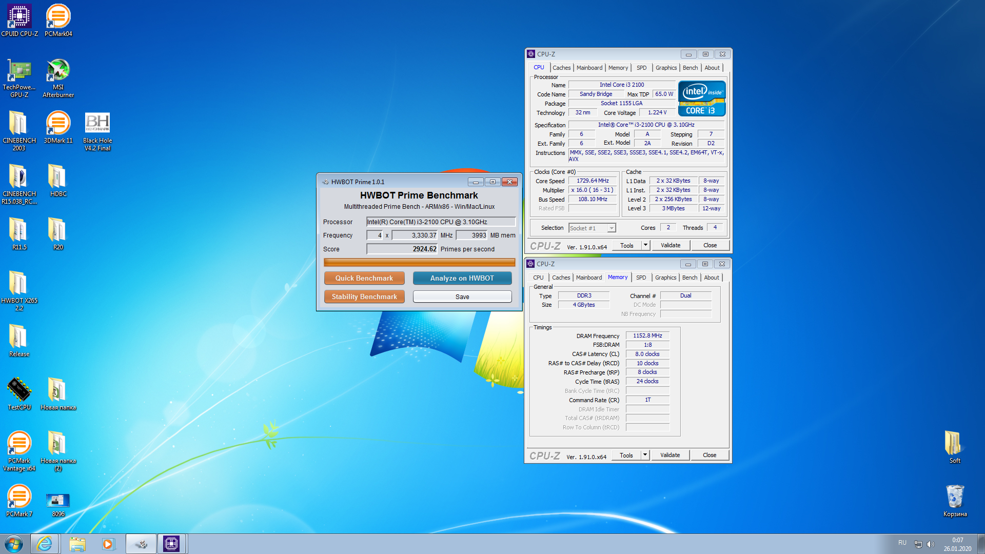Expand Tools dropdown arrow in top CPU-Z

(x=645, y=245)
